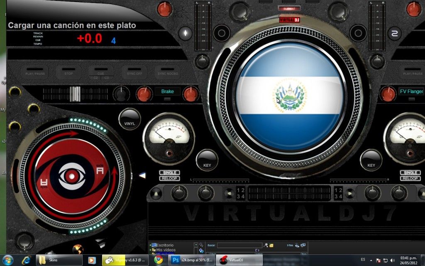Click the red eye turntable on left deck
The image size is (425, 266).
72,176
